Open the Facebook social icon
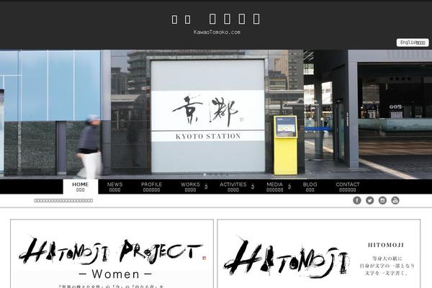Screen dimensions: 432x288 coord(357,200)
